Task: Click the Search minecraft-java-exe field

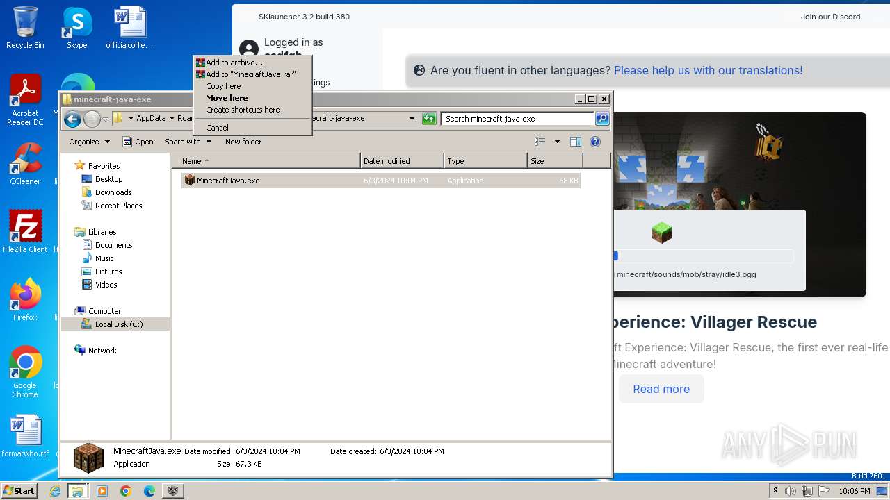Action: click(518, 119)
